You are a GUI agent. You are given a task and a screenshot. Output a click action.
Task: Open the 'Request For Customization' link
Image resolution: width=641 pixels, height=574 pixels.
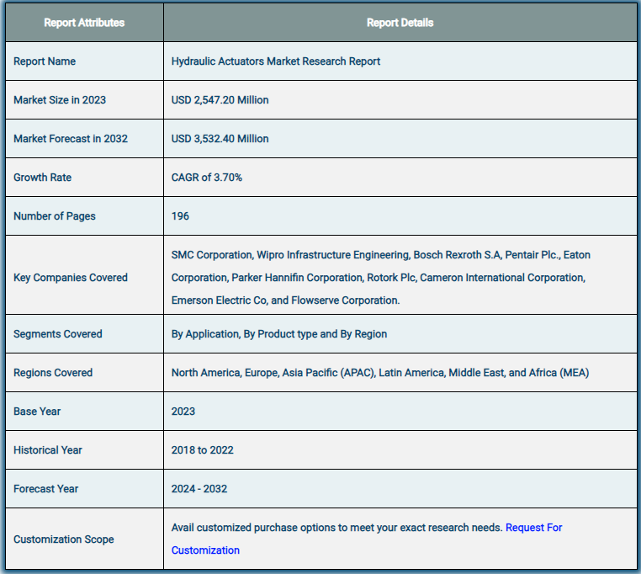533,528
